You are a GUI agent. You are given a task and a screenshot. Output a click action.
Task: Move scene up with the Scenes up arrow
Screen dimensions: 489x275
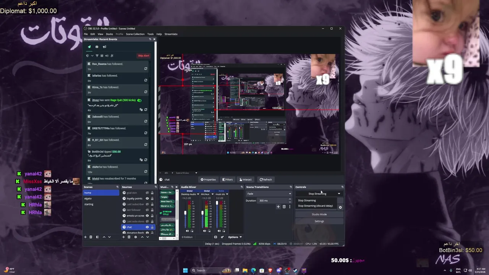(104, 237)
